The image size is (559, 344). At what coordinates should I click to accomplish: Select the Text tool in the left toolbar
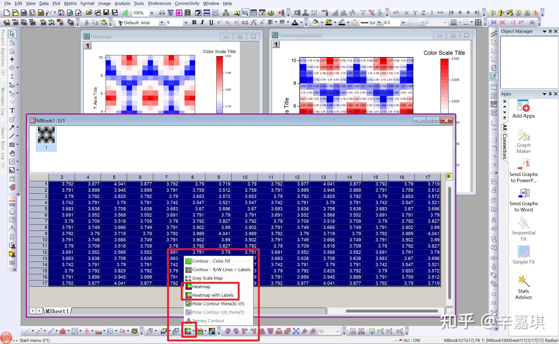tap(12, 110)
